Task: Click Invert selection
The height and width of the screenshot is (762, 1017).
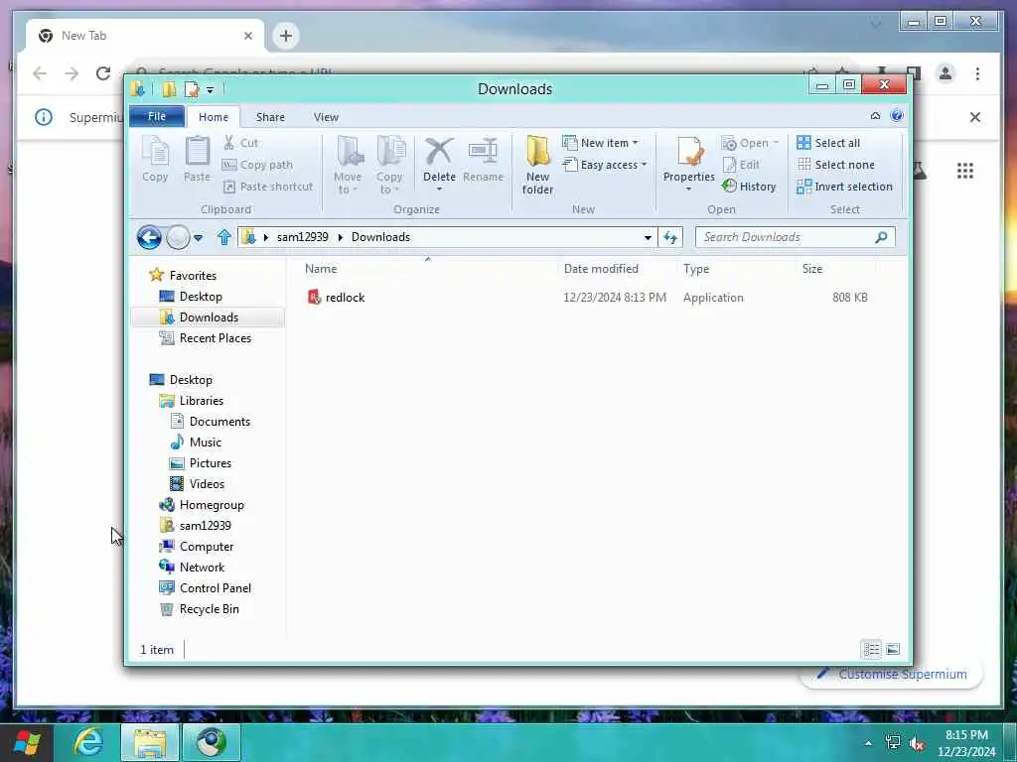Action: [x=844, y=187]
